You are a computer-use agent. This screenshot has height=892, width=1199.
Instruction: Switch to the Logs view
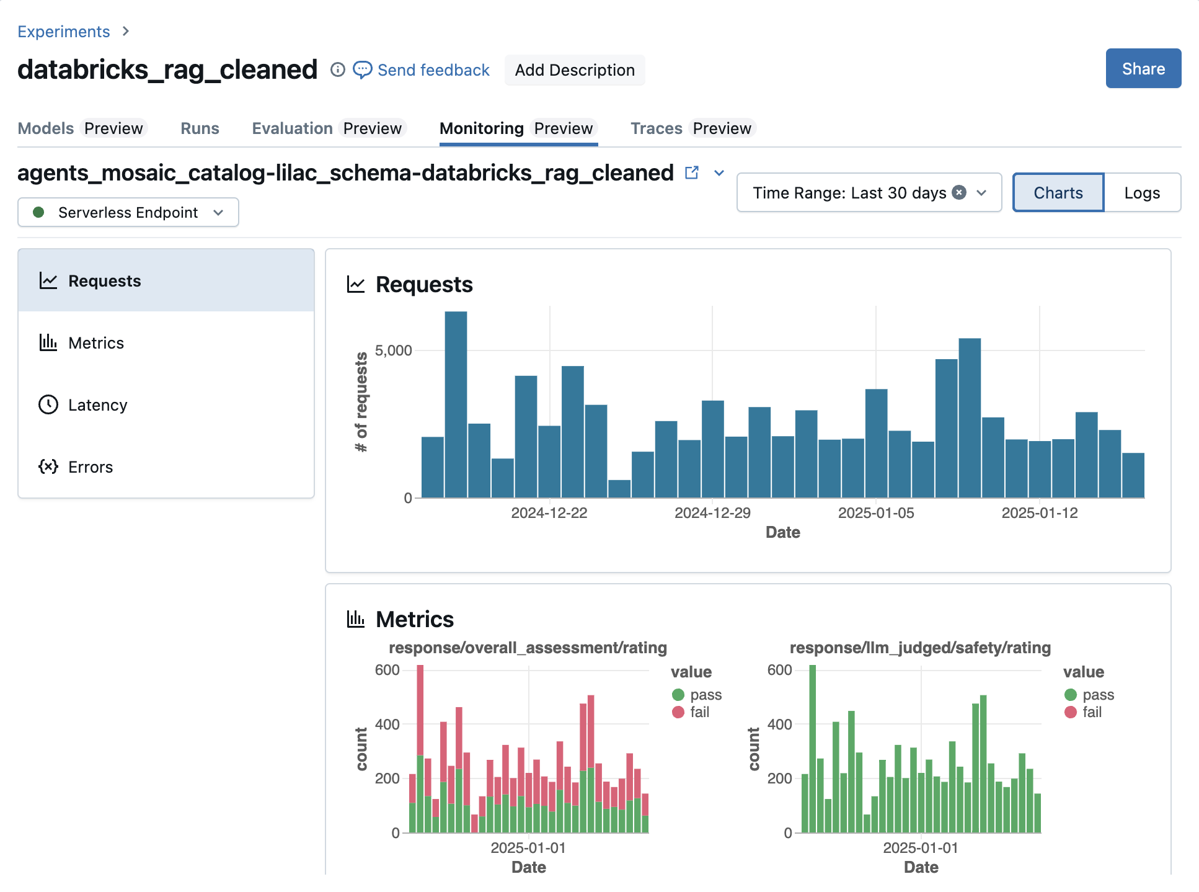point(1142,192)
